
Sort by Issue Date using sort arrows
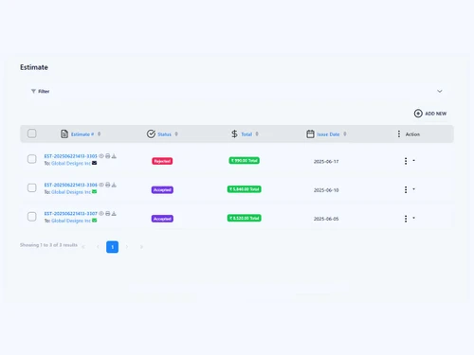coord(345,133)
